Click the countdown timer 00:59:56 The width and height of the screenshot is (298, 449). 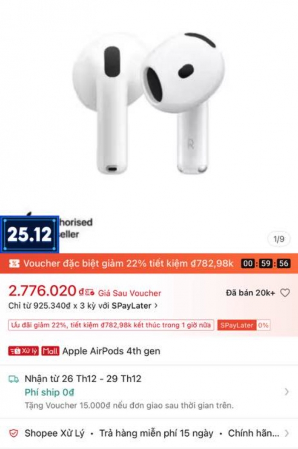click(266, 264)
